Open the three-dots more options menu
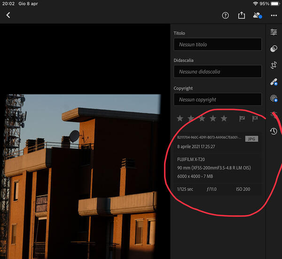 [274, 16]
